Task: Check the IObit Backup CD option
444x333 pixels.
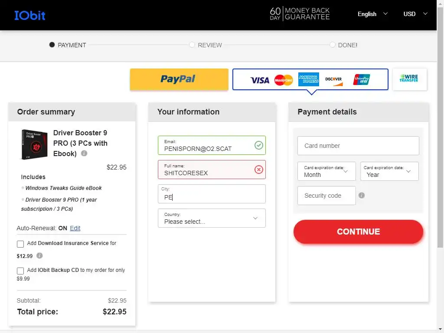Action: [20, 271]
